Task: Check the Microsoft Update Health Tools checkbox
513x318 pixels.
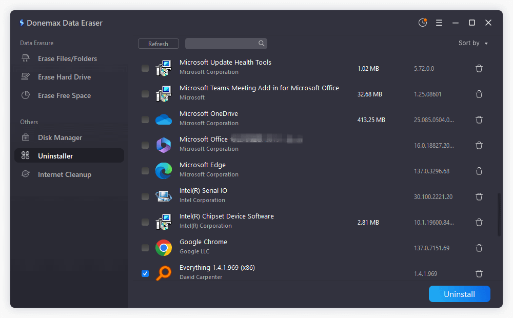Action: click(145, 68)
